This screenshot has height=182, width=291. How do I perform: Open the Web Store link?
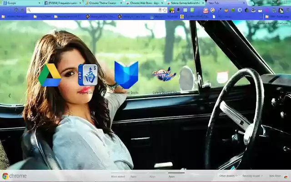click(x=275, y=176)
